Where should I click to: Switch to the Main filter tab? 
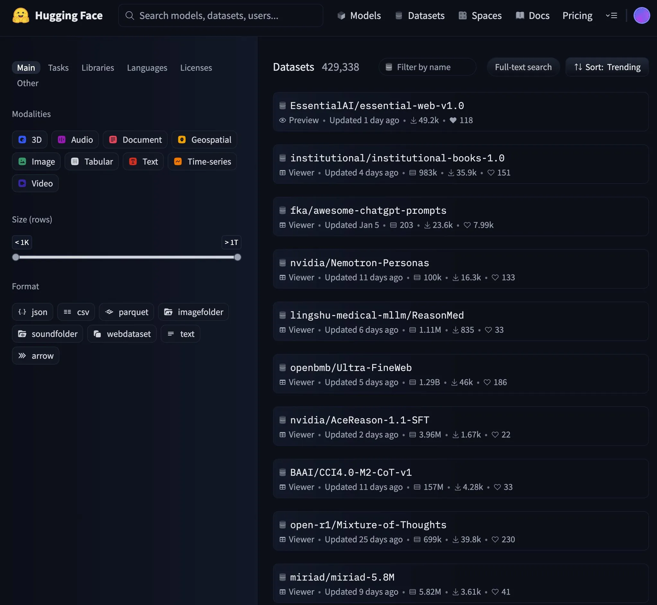point(26,68)
